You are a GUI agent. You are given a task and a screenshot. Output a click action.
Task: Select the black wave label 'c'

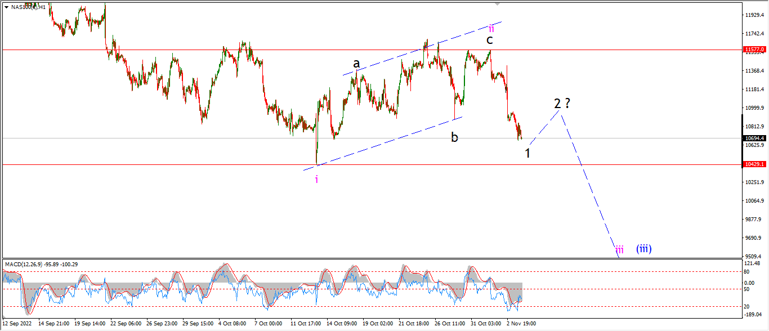(490, 40)
